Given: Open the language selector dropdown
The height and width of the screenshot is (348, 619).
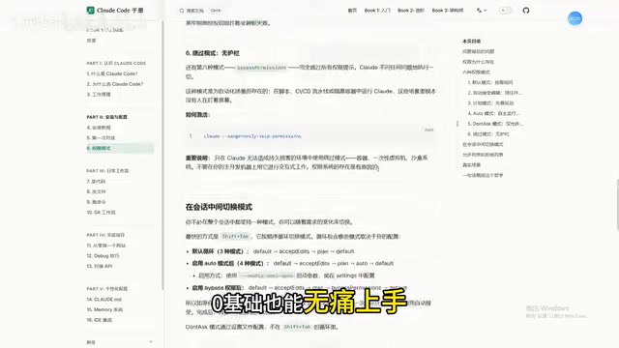Looking at the screenshot, I should coord(482,11).
